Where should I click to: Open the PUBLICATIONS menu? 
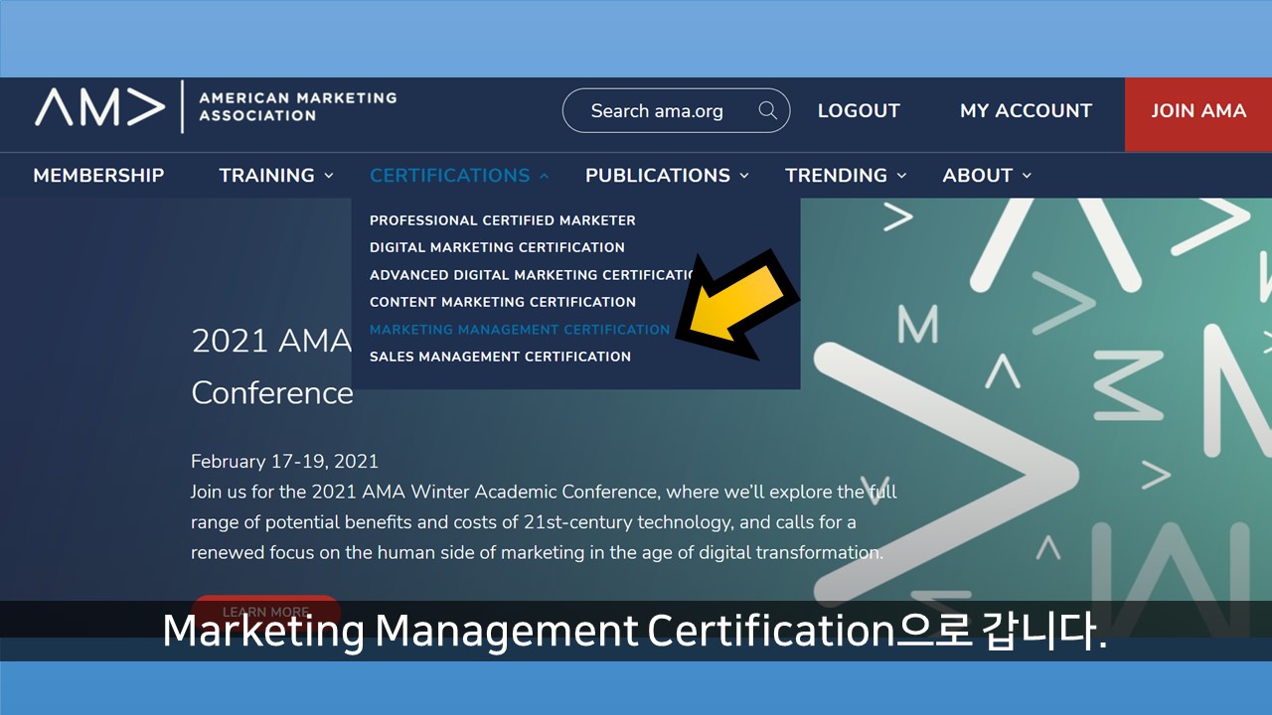pyautogui.click(x=658, y=176)
